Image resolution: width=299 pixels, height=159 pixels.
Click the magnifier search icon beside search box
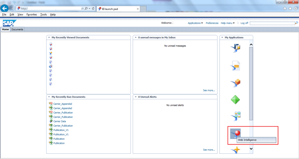point(297,23)
